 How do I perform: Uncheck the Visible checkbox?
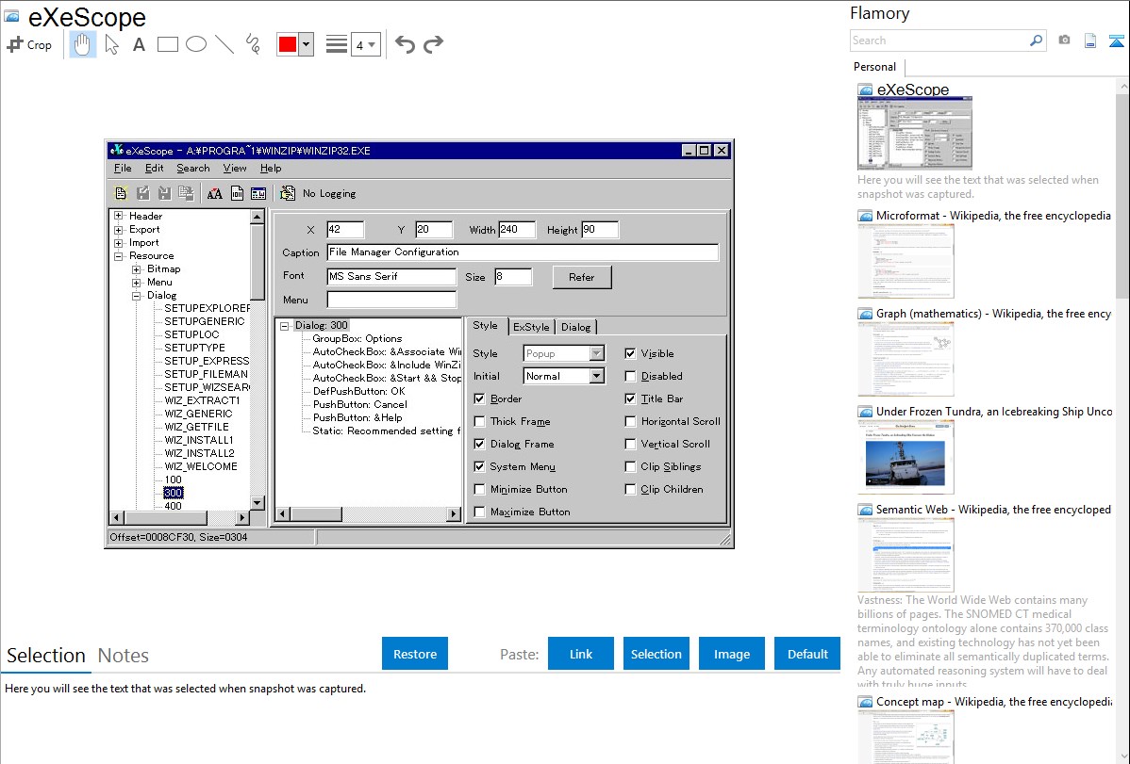(631, 353)
